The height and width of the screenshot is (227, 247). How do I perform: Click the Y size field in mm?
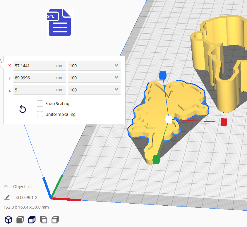coord(35,78)
